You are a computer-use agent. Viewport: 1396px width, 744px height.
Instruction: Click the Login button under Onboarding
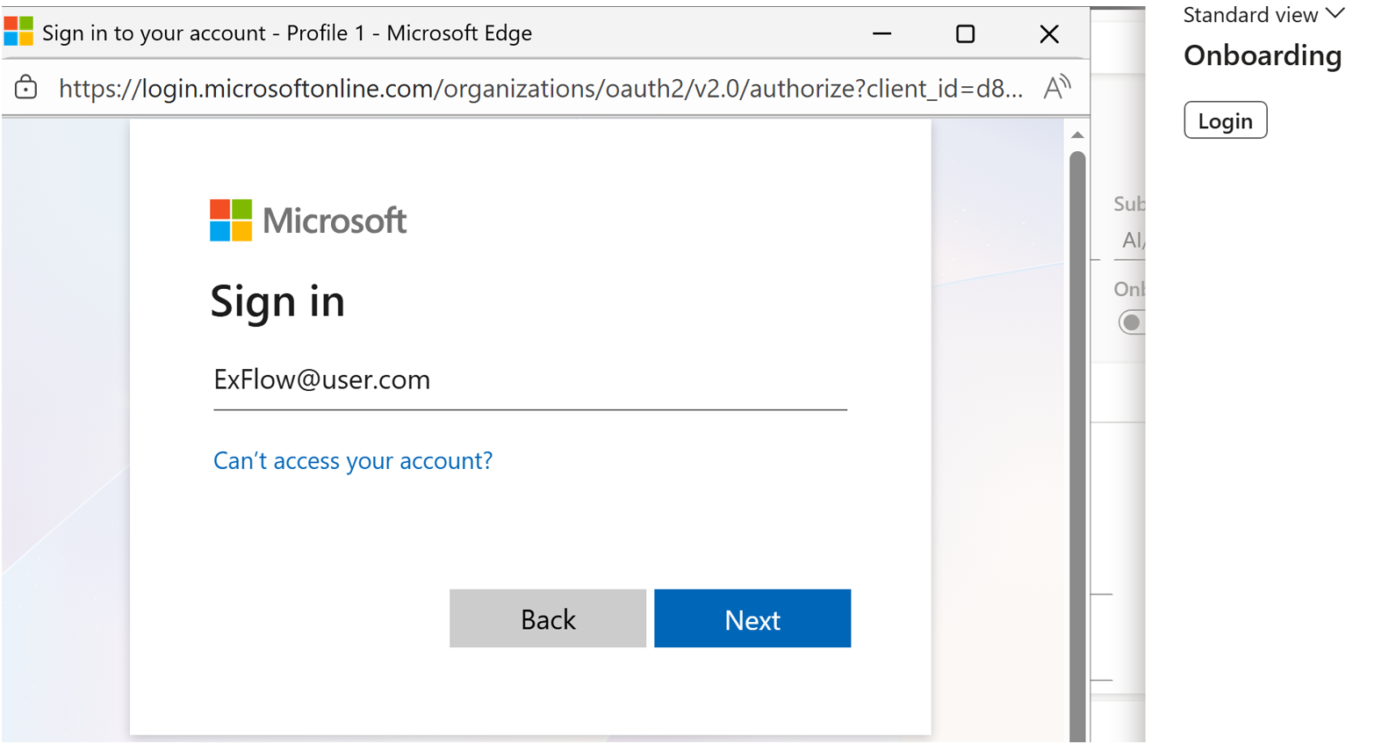coord(1225,120)
